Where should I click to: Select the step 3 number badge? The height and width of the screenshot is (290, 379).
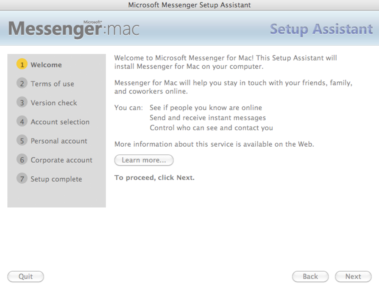[22, 102]
